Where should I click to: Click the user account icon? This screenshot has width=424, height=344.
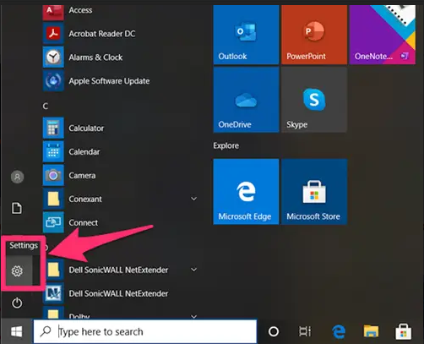pyautogui.click(x=17, y=177)
